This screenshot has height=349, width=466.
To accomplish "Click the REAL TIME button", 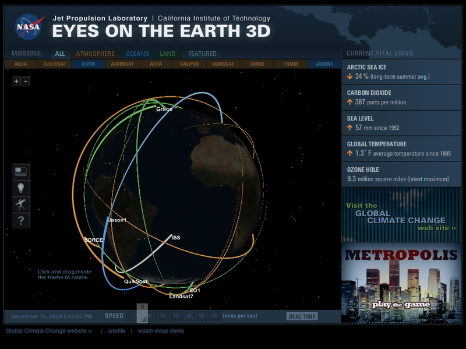I will click(302, 316).
